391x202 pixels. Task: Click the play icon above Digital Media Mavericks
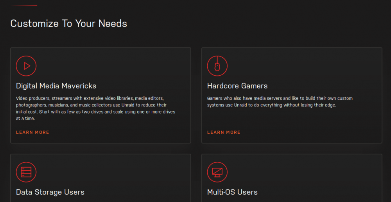tap(26, 66)
